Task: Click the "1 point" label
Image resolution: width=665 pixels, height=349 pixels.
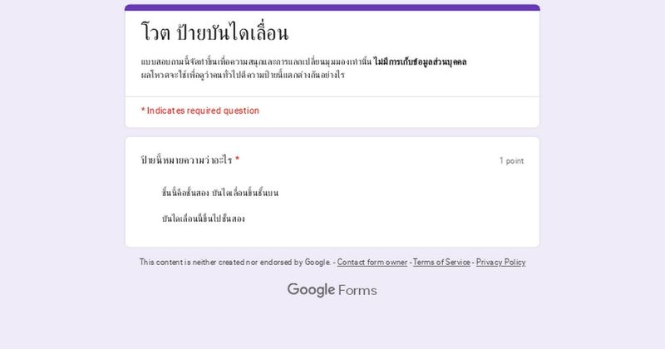Action: (x=511, y=160)
